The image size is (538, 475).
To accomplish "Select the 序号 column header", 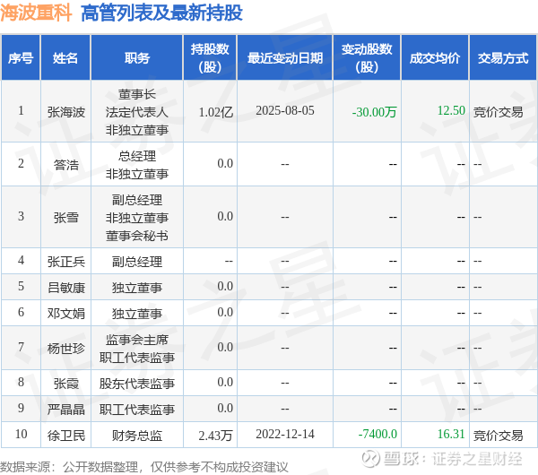I will click(x=21, y=57).
